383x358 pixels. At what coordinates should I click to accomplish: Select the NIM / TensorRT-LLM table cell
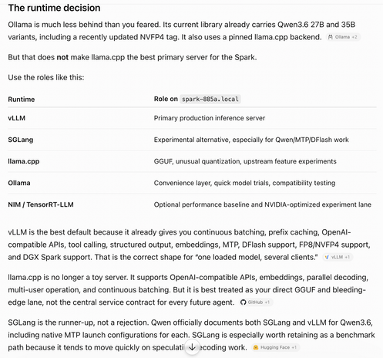tap(41, 204)
